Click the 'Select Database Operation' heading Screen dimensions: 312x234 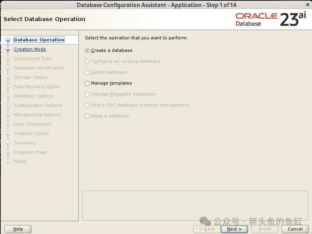click(44, 19)
